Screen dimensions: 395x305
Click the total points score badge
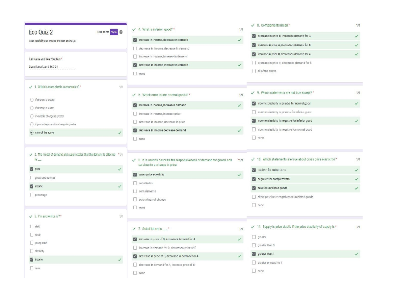113,32
